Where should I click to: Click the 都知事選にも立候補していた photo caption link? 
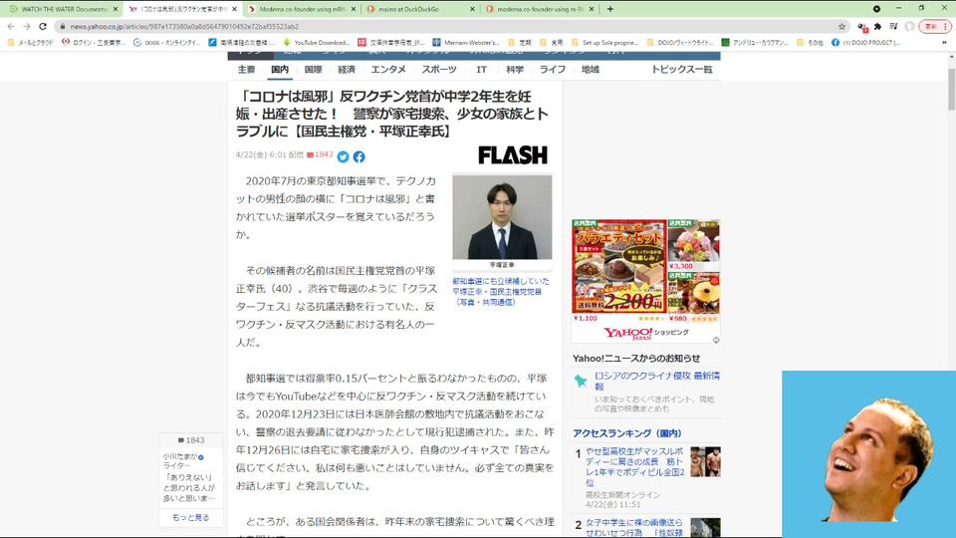[501, 292]
